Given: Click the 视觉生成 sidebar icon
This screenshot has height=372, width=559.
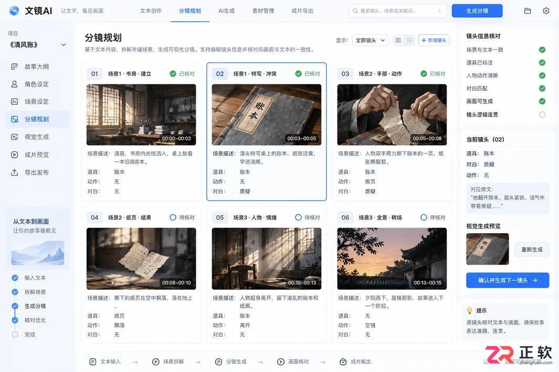Looking at the screenshot, I should [x=14, y=137].
